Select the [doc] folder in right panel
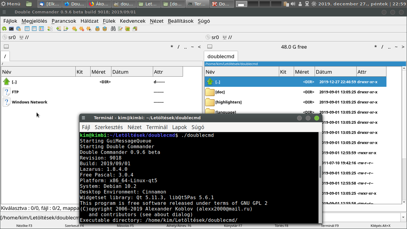The image size is (407, 229). [x=296, y=92]
